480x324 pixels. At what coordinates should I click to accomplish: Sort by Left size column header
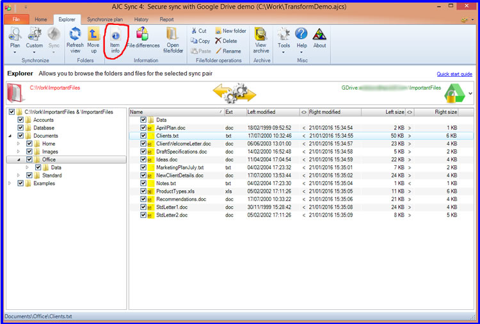click(383, 112)
